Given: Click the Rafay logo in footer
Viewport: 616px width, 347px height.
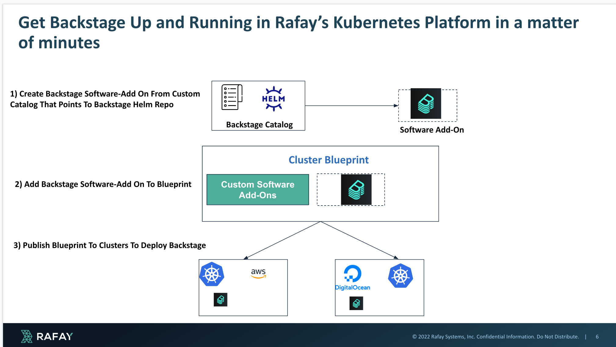Looking at the screenshot, I should point(47,336).
